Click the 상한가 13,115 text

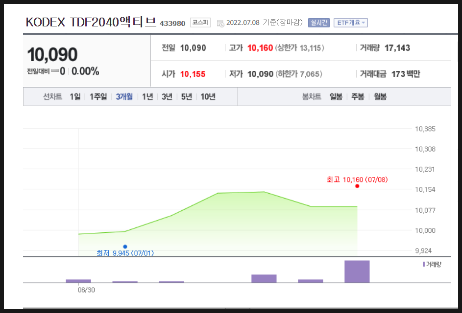(x=299, y=48)
